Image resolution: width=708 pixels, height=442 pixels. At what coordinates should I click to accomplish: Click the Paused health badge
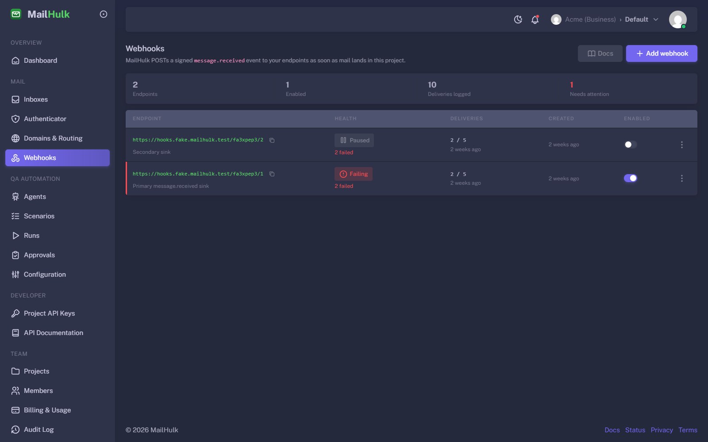point(354,140)
